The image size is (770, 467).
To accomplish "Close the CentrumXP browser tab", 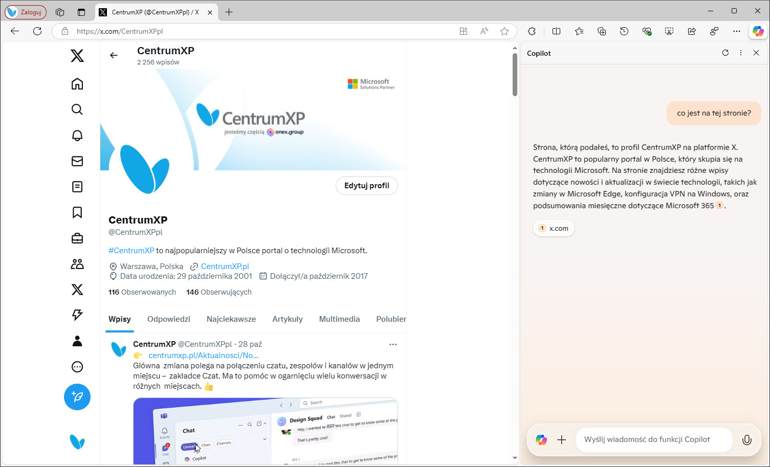I will click(210, 12).
